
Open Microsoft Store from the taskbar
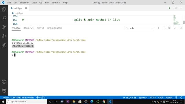(x=80, y=101)
